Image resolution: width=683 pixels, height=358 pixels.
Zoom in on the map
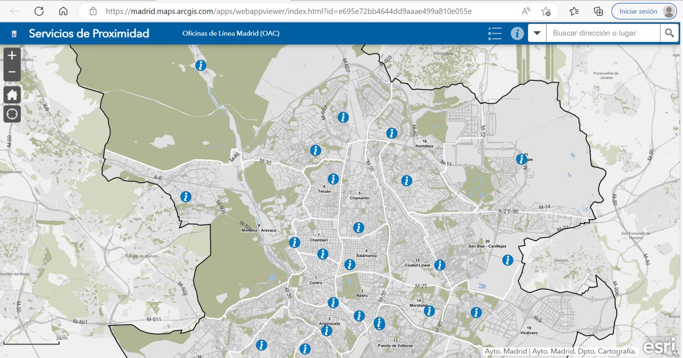12,56
